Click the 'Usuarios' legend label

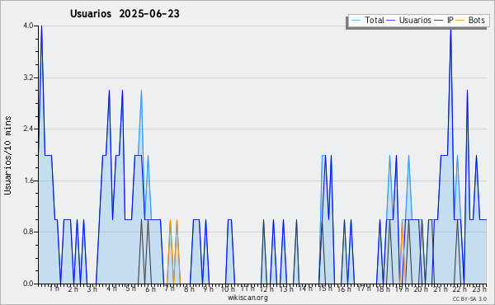tap(415, 20)
